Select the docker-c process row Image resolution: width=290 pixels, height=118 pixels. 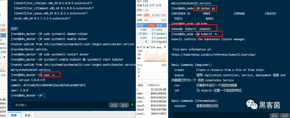click(x=152, y=34)
